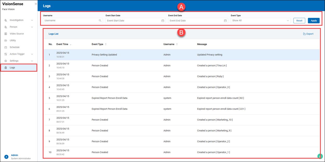Viewport: 325px width, 162px height.
Task: Click the Schedule calendar icon in sidebar
Action: tap(6, 47)
